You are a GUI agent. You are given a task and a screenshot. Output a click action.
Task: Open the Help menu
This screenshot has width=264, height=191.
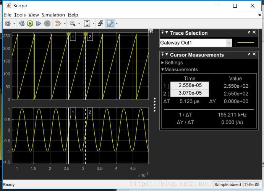pos(73,15)
